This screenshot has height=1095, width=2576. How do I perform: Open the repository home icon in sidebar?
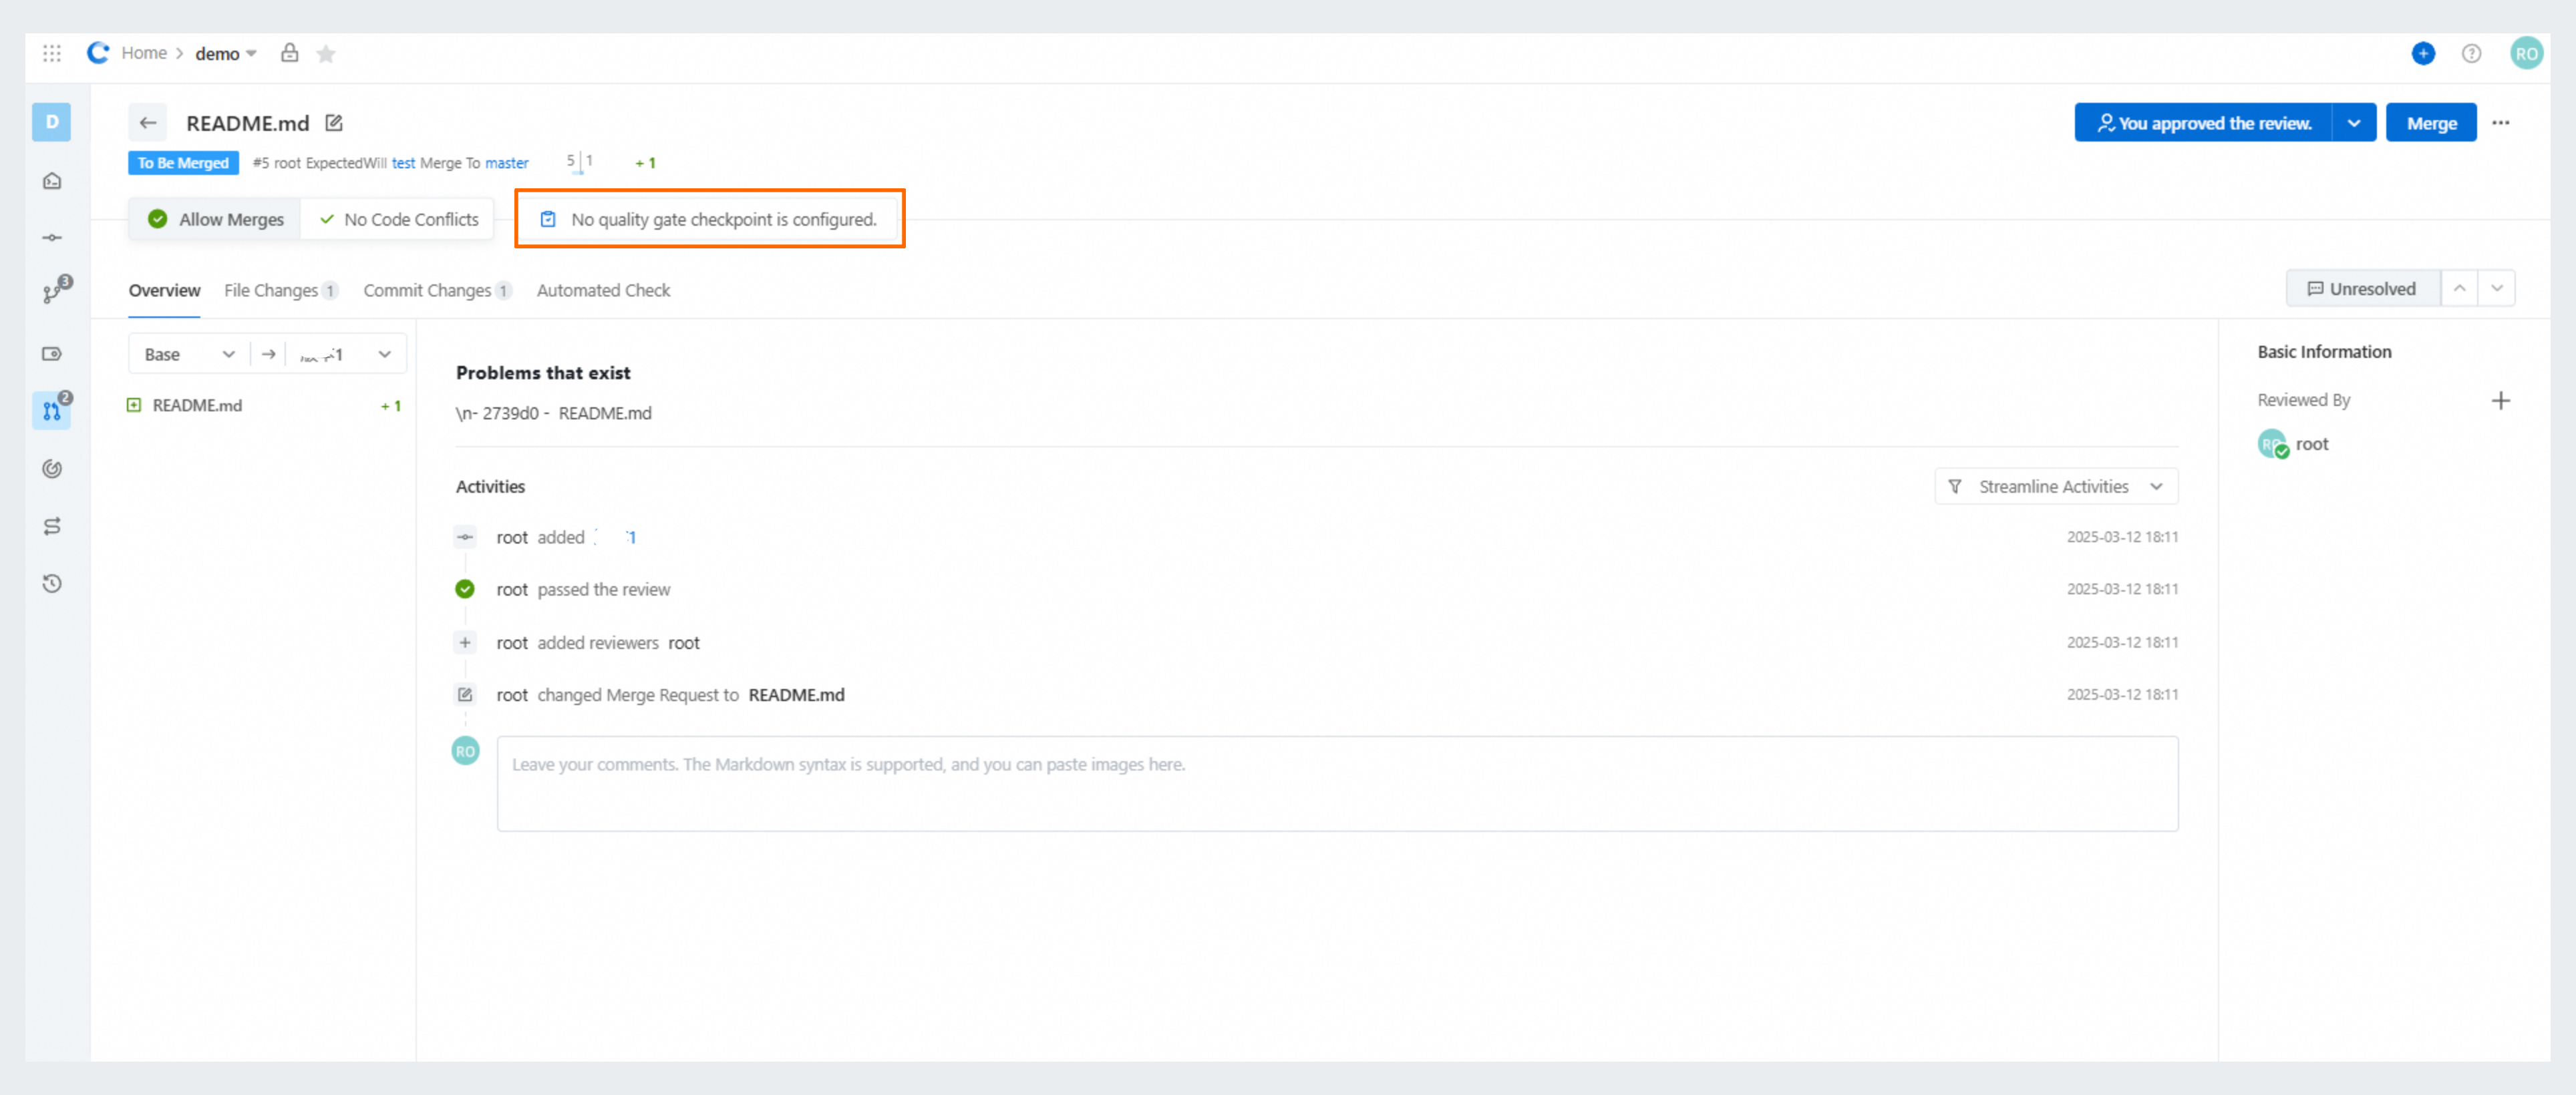51,181
